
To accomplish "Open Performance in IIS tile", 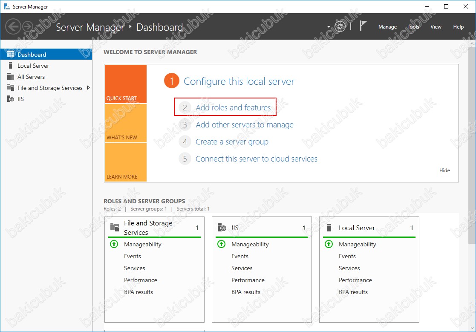I will (x=248, y=280).
